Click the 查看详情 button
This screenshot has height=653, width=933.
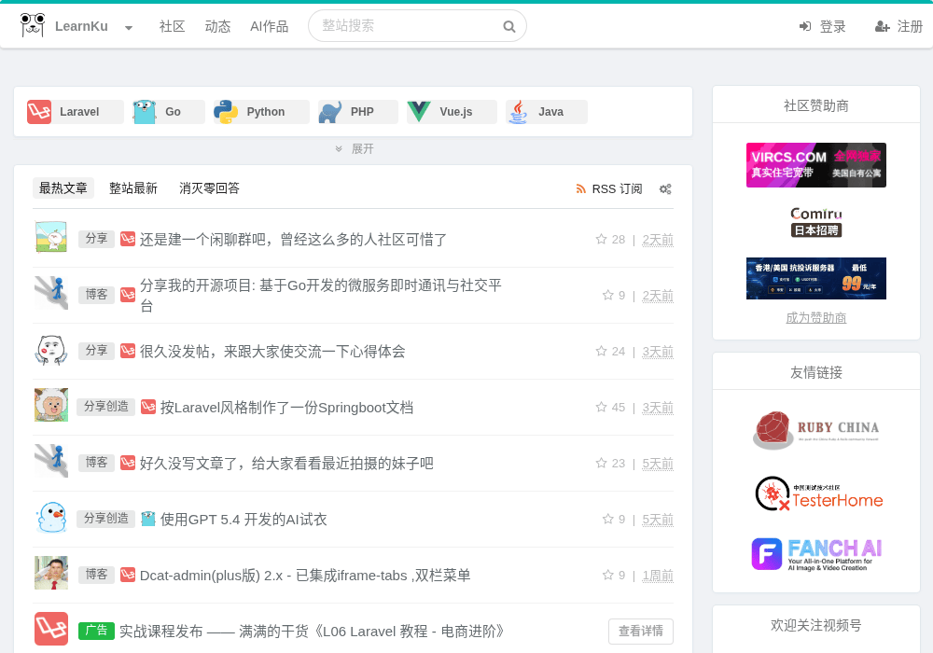pos(641,631)
